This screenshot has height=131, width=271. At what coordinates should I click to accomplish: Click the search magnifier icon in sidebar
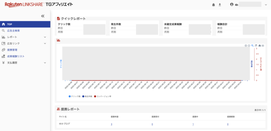(x=3, y=31)
